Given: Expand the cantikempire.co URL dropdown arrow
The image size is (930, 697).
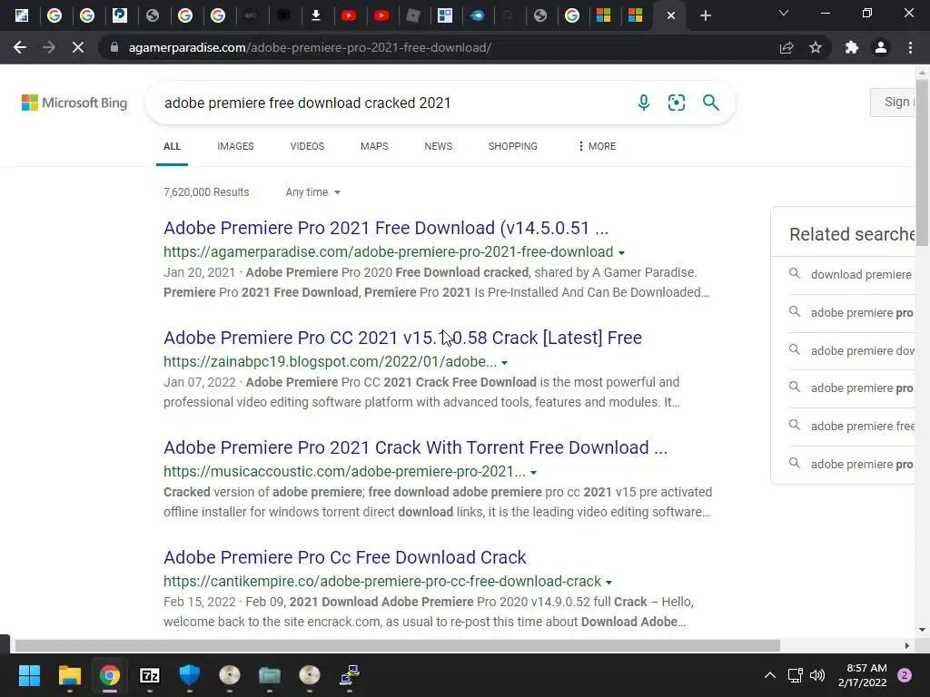Looking at the screenshot, I should pos(608,583).
